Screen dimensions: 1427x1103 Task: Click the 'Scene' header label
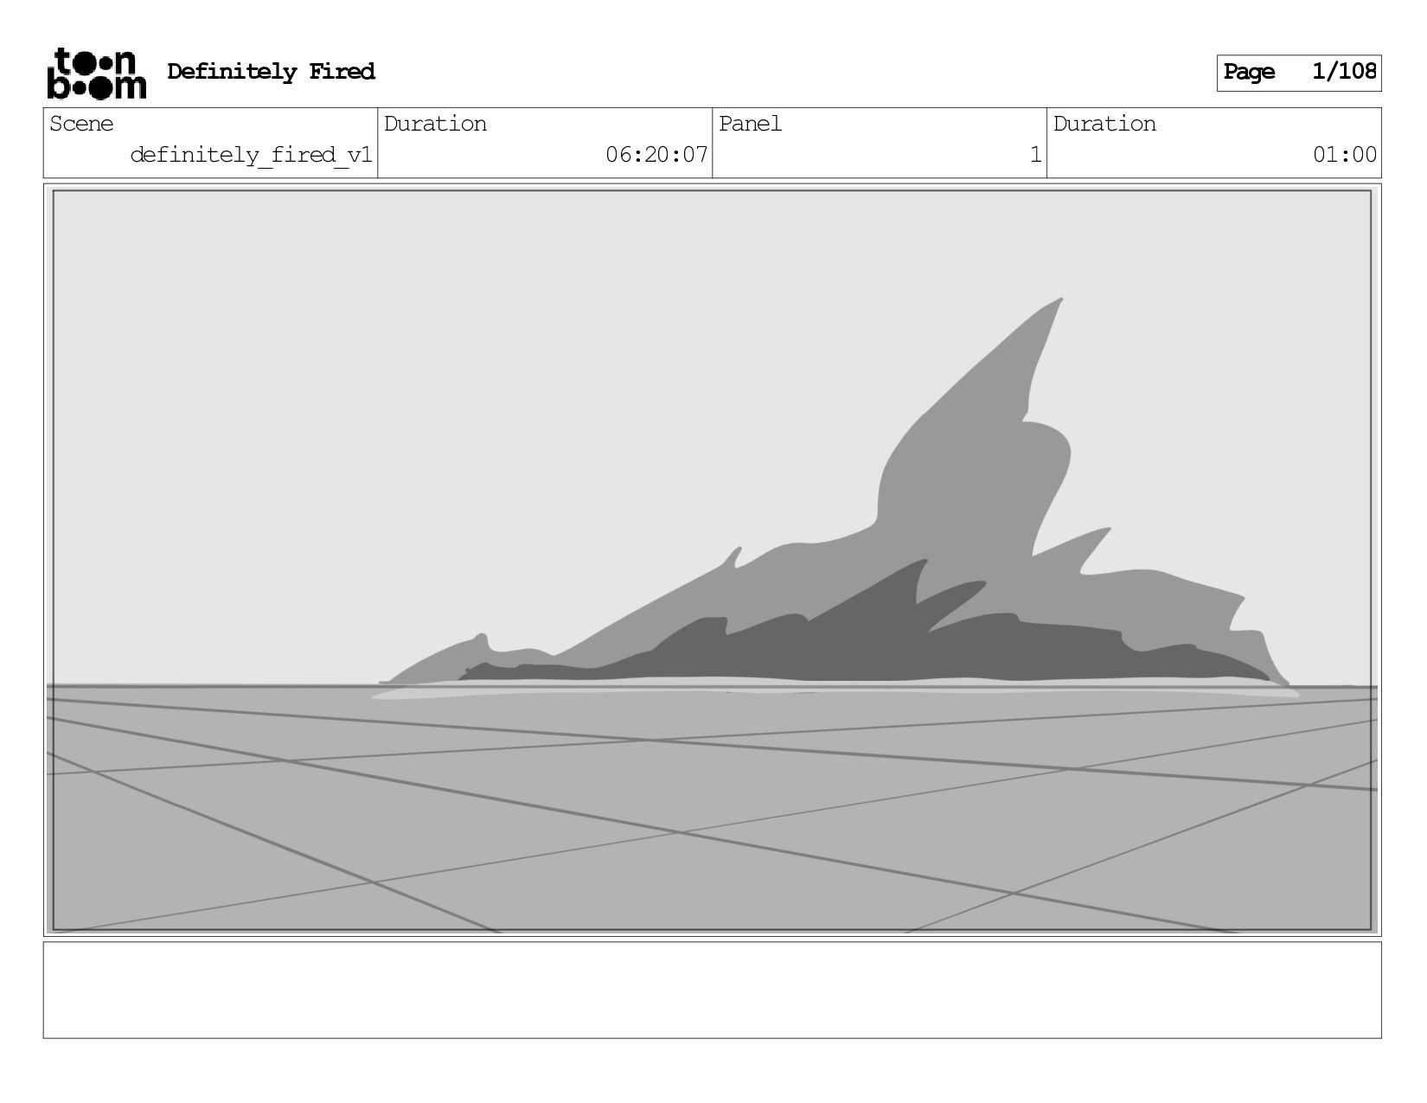point(81,124)
